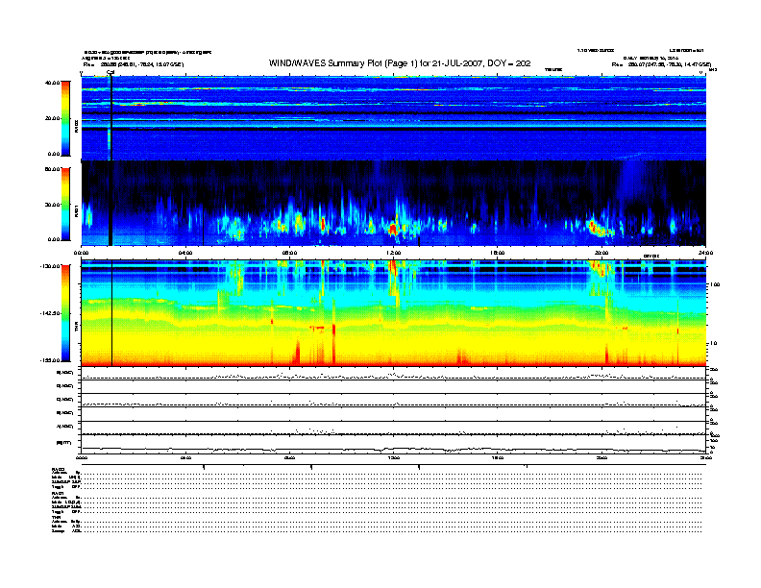Click the -155.00 label on TNR scale
Viewport: 761px width, 588px height.
pos(50,360)
